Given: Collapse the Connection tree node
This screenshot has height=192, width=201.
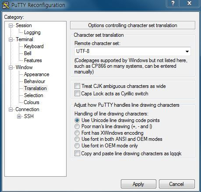Looking at the screenshot, I should (x=11, y=109).
